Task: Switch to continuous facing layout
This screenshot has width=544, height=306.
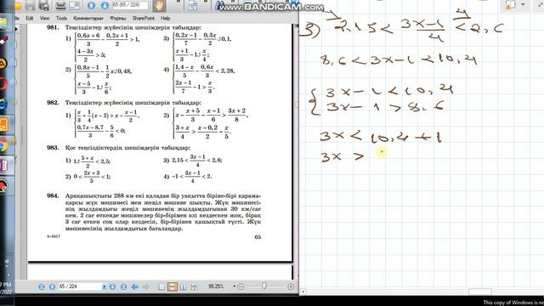Action: [x=194, y=287]
